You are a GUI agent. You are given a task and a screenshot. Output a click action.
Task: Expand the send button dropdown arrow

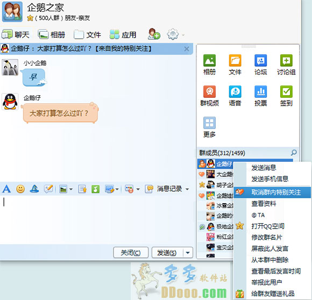187,253
